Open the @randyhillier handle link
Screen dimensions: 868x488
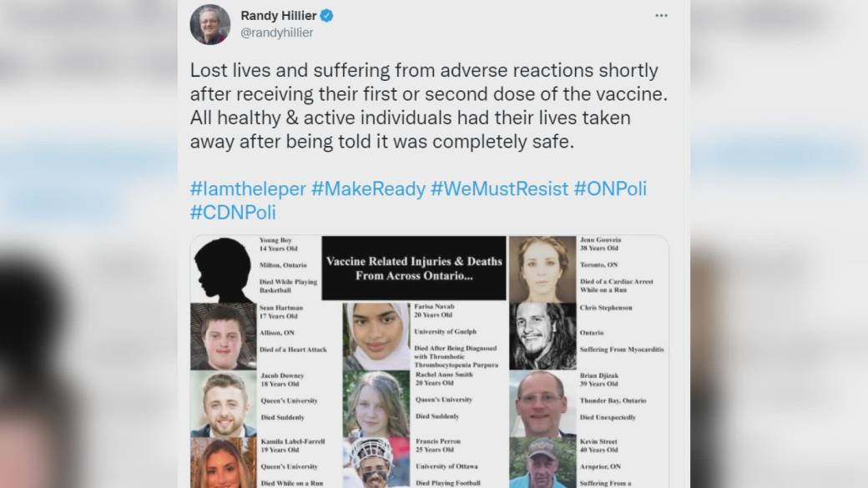(x=277, y=33)
